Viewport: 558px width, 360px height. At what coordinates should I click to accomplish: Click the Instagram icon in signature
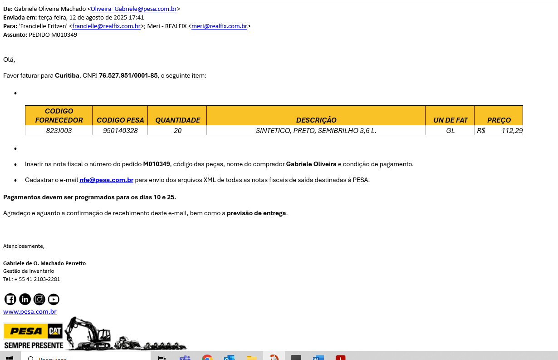click(39, 299)
